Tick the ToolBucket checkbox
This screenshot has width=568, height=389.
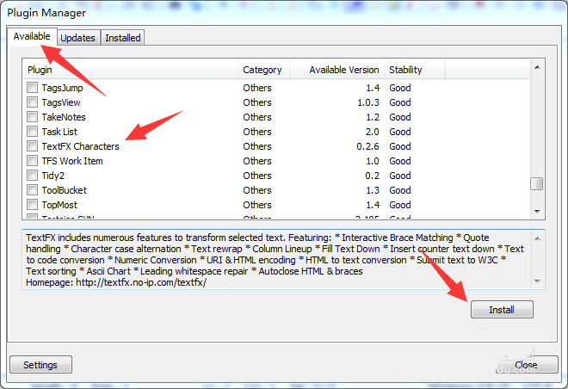[x=32, y=190]
